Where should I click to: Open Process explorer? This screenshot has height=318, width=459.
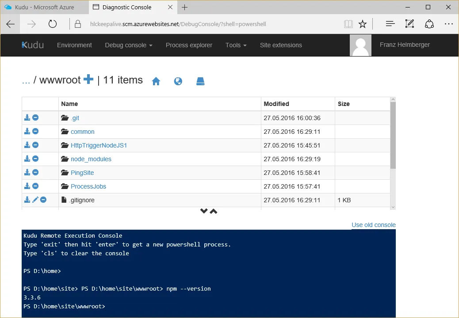coord(189,45)
